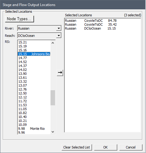Select river station 14.02
This screenshot has width=146, height=153.
pos(34,70)
